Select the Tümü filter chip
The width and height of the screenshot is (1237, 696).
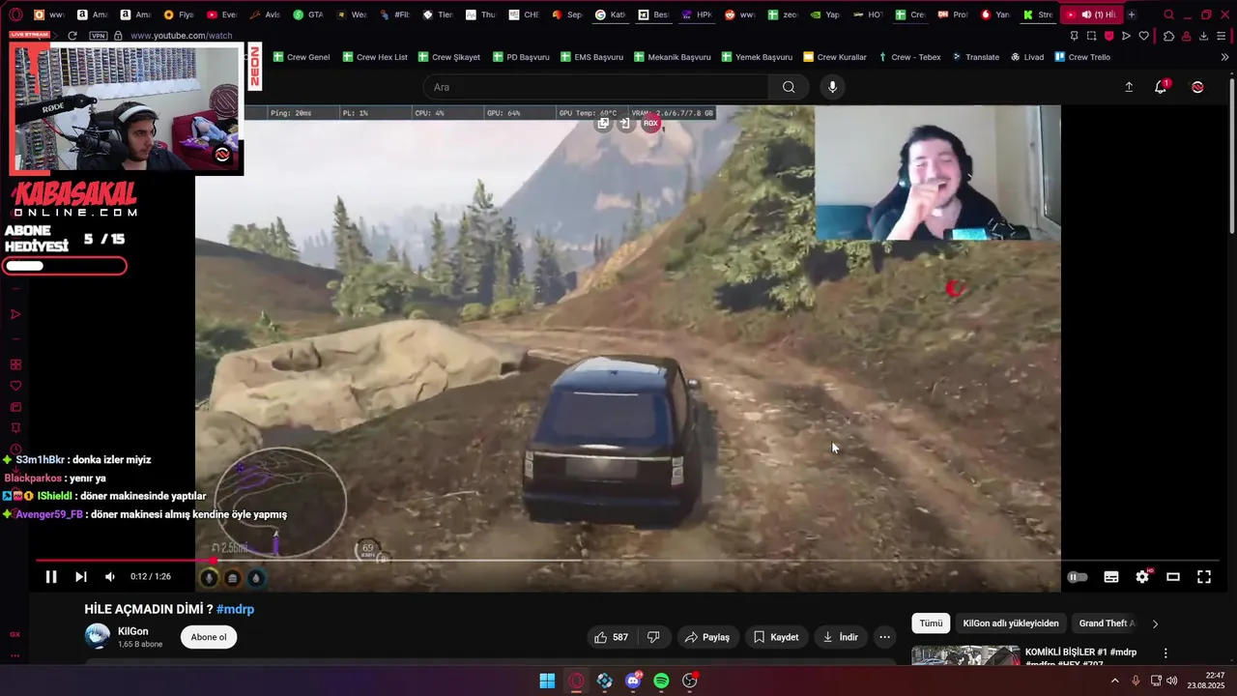pos(931,623)
